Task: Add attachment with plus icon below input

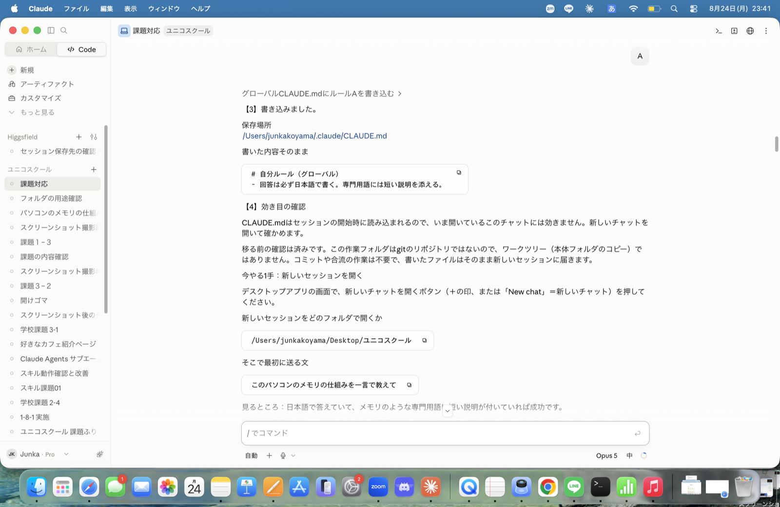Action: pos(269,455)
